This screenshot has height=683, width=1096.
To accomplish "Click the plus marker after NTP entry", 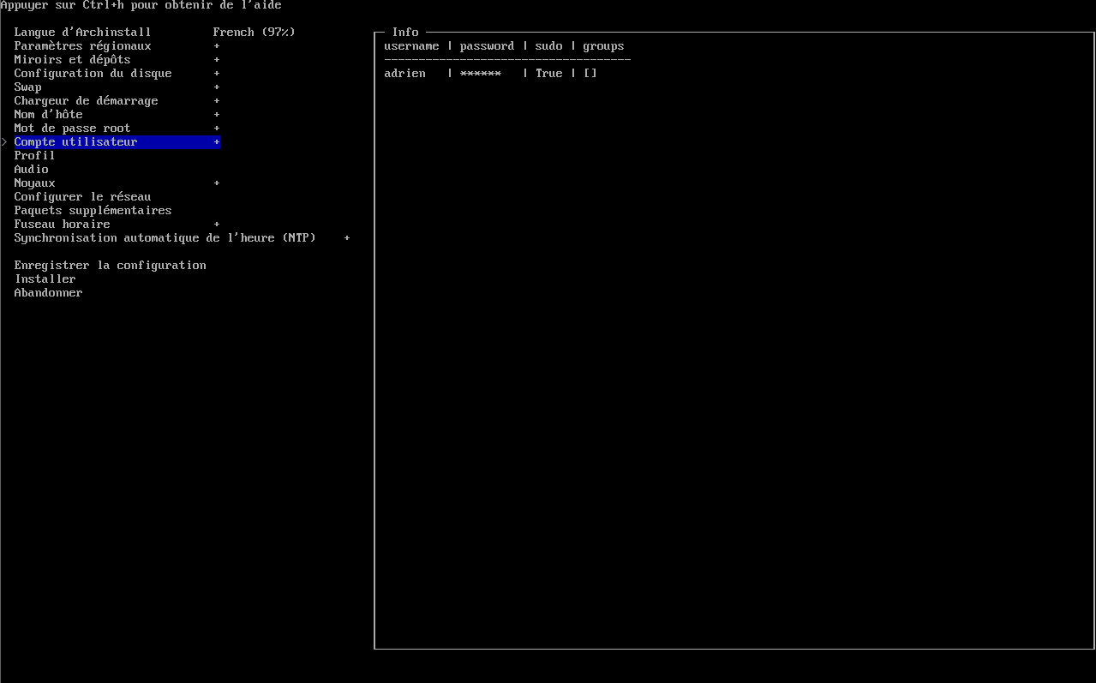I will 347,237.
